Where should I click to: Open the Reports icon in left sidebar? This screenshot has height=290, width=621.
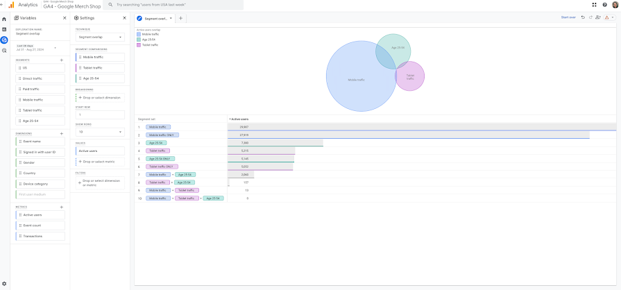coord(4,29)
